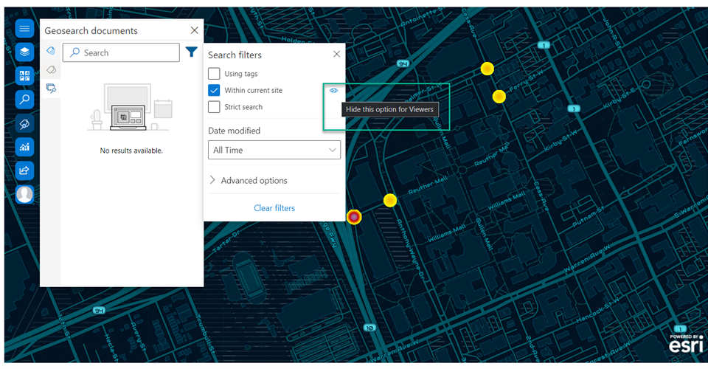Open the All Time date dropdown
The image size is (708, 369).
(x=274, y=150)
